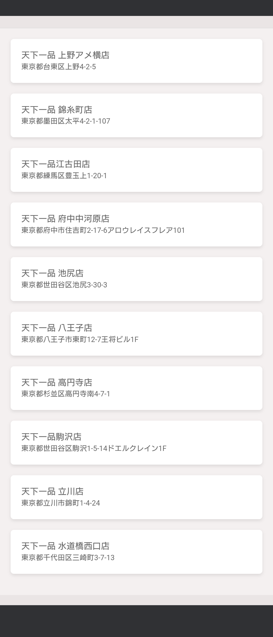
Task: Tap the address 東京都世田谷区池尻3-30-3
Action: pos(64,285)
